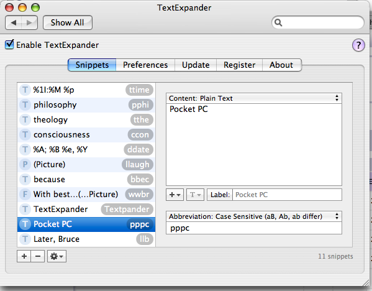Select the (Picture) snippet's P icon
This screenshot has height=291, width=372.
point(25,164)
